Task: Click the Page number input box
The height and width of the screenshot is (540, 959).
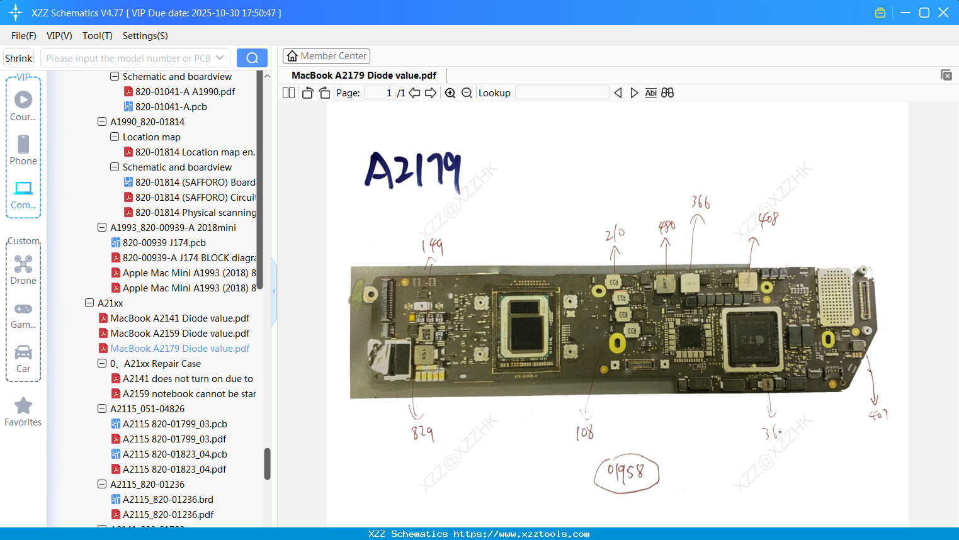Action: pyautogui.click(x=380, y=93)
